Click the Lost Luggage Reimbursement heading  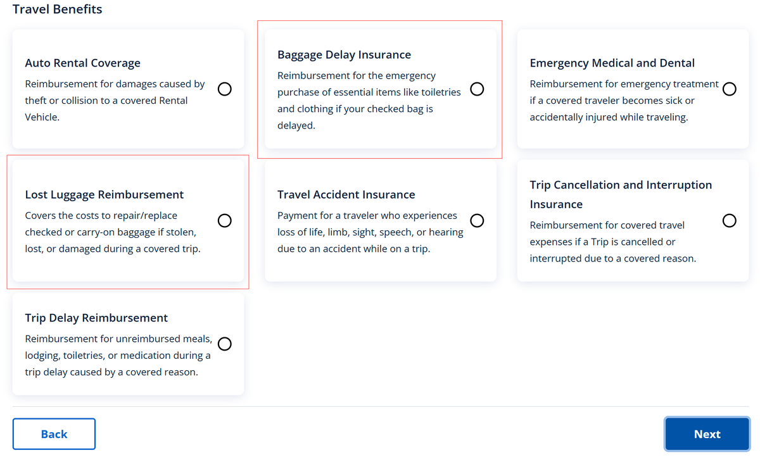point(104,195)
